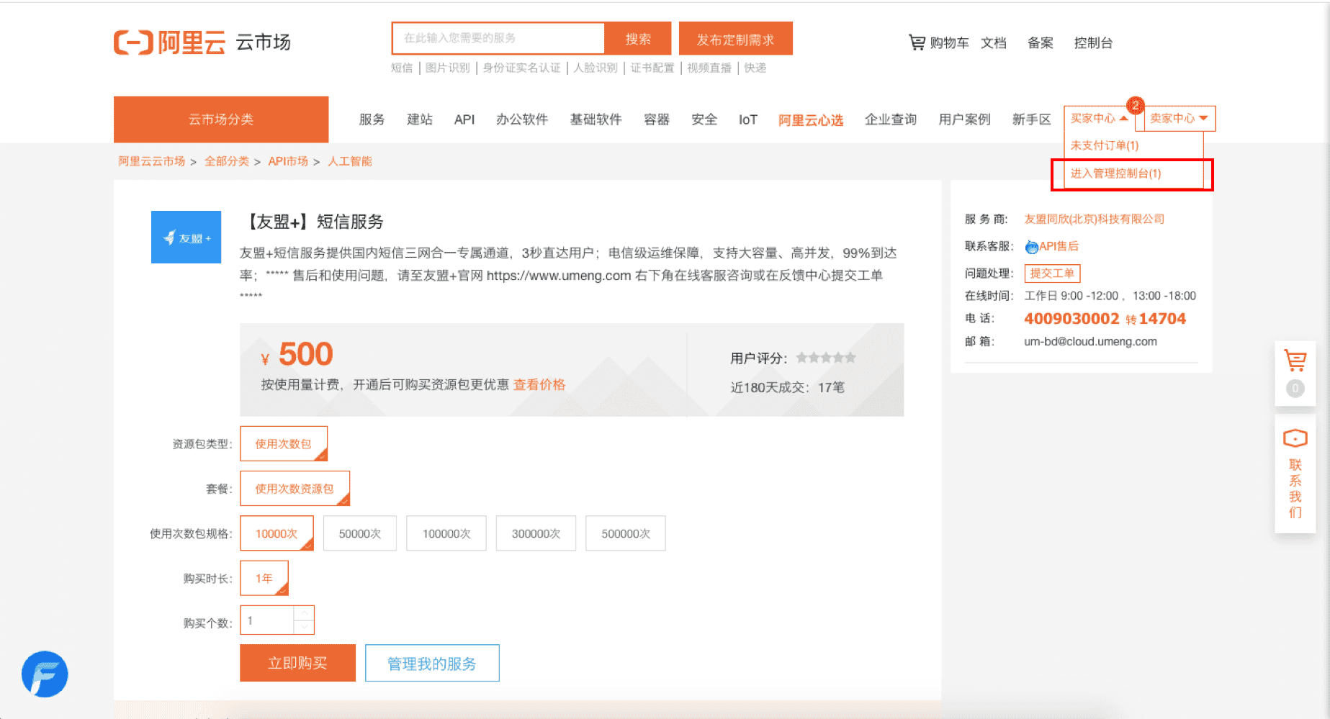Select the 使用次数包 resource type

pyautogui.click(x=284, y=443)
